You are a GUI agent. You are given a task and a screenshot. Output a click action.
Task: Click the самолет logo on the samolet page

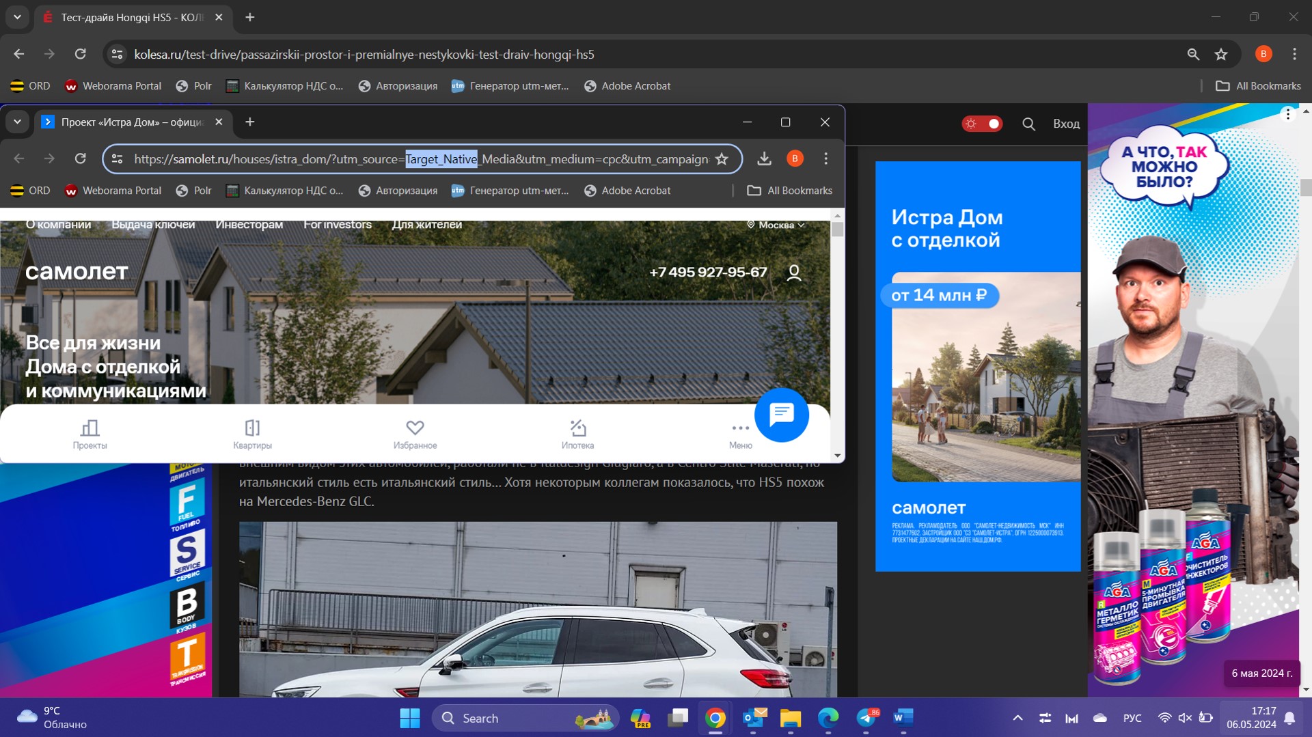77,271
